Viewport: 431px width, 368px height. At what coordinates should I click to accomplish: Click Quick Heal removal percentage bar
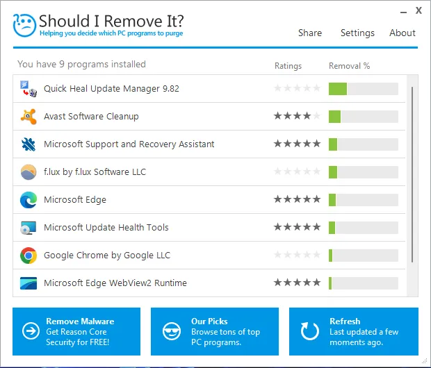pos(364,89)
